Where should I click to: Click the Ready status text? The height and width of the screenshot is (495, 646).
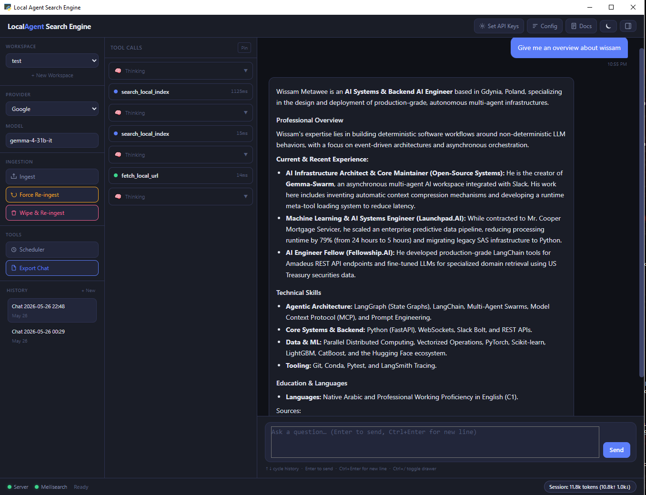[81, 487]
